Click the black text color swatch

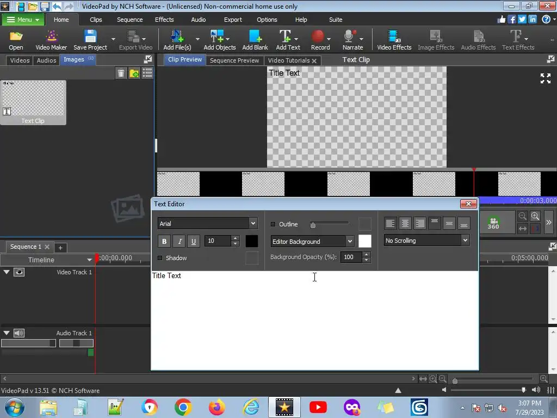click(x=251, y=241)
